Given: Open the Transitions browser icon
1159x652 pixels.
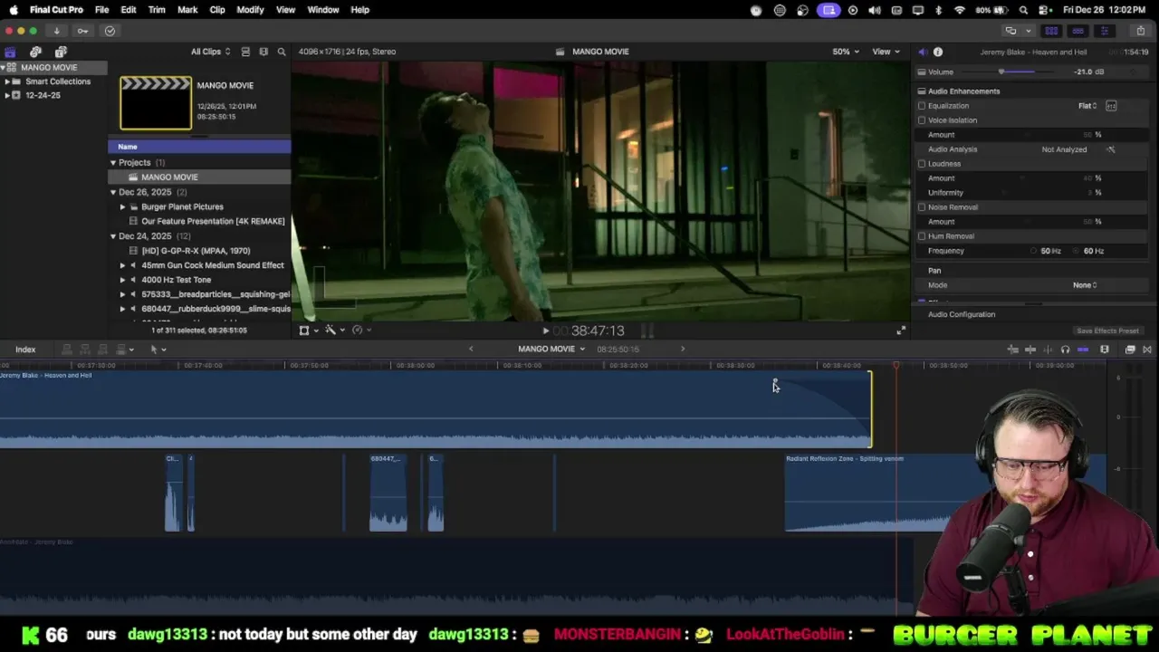Looking at the screenshot, I should point(1147,350).
